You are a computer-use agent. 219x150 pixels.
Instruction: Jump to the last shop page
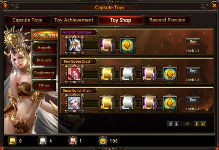[203, 124]
